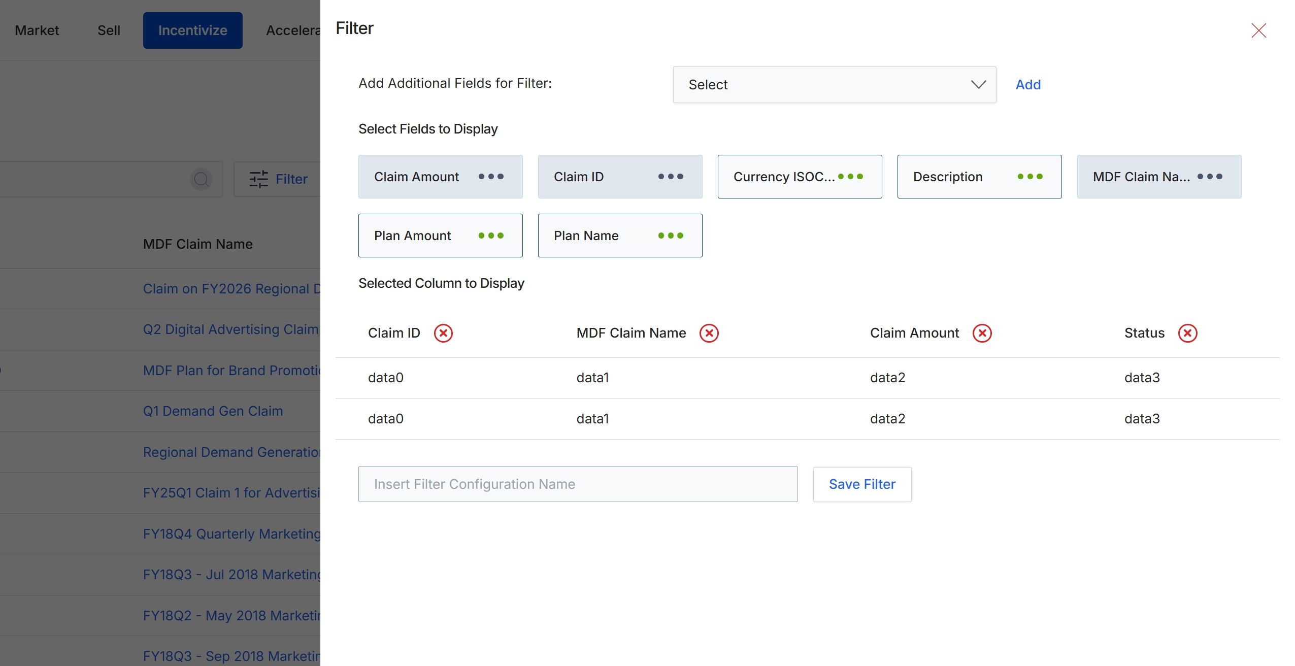Click the Status header in selected columns
Viewport: 1295px width, 666px height.
coord(1144,333)
